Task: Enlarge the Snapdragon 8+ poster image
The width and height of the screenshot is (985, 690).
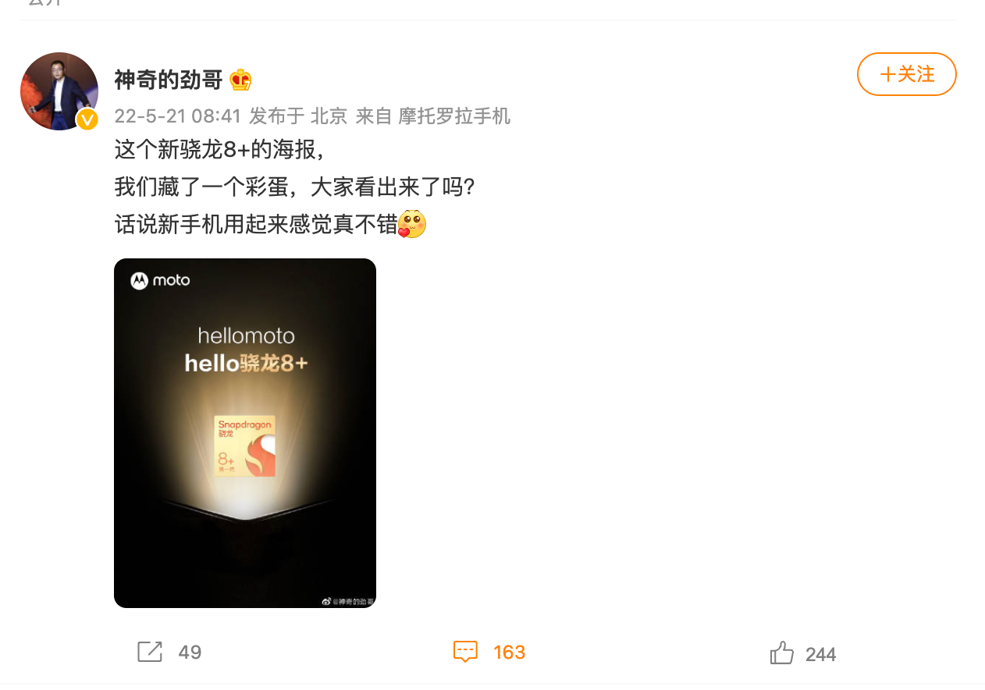Action: [x=245, y=433]
